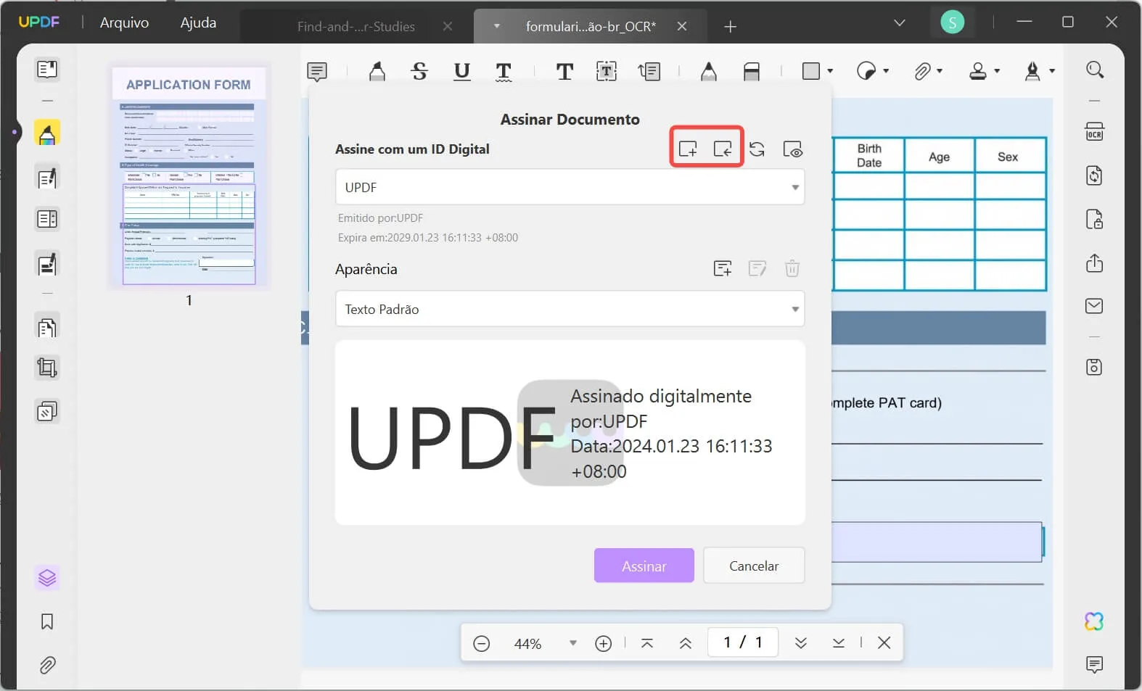The height and width of the screenshot is (691, 1142).
Task: Zoom in with the plus button
Action: click(604, 643)
